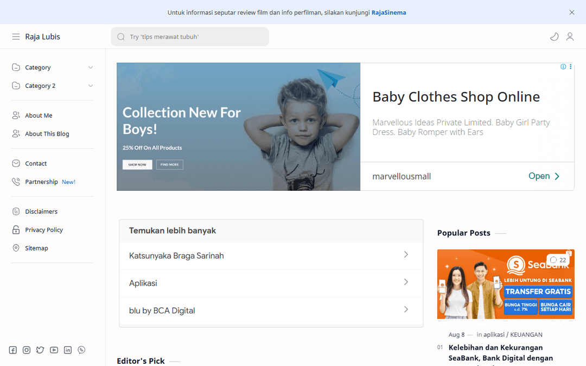The image size is (586, 366).
Task: Click the Contact envelope icon
Action: (16, 163)
